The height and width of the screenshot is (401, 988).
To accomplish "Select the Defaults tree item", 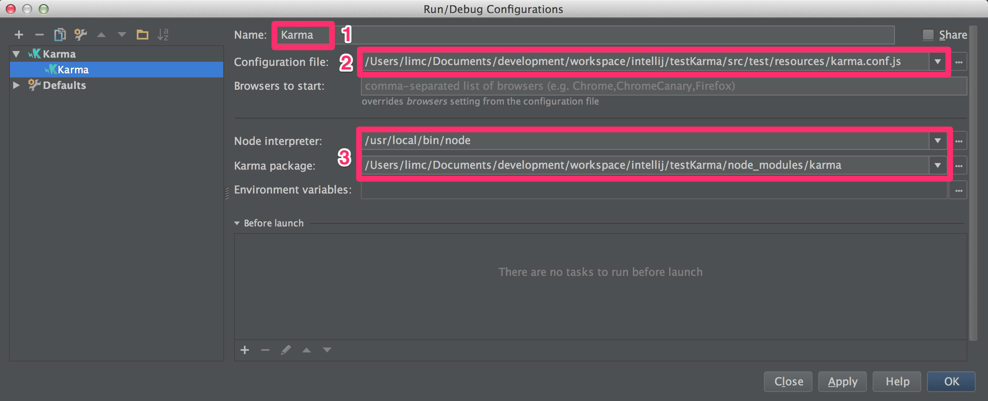I will (x=64, y=85).
